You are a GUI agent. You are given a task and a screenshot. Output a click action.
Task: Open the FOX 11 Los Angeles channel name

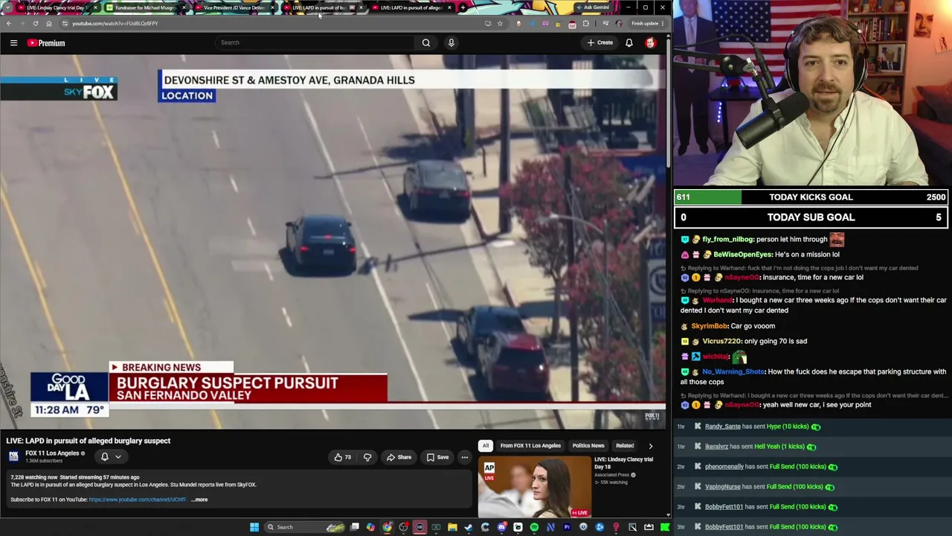(x=52, y=453)
